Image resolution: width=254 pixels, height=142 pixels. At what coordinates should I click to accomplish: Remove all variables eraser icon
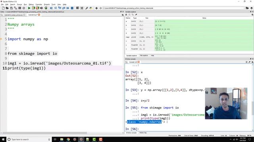[136, 15]
